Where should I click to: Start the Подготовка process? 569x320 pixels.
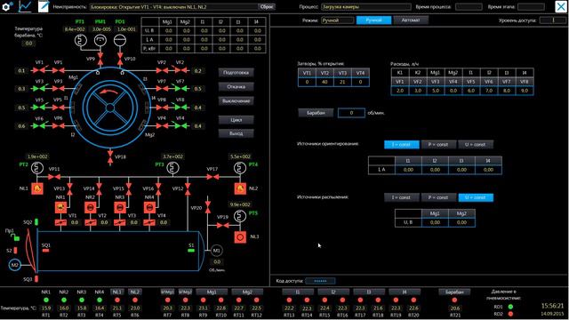236,73
